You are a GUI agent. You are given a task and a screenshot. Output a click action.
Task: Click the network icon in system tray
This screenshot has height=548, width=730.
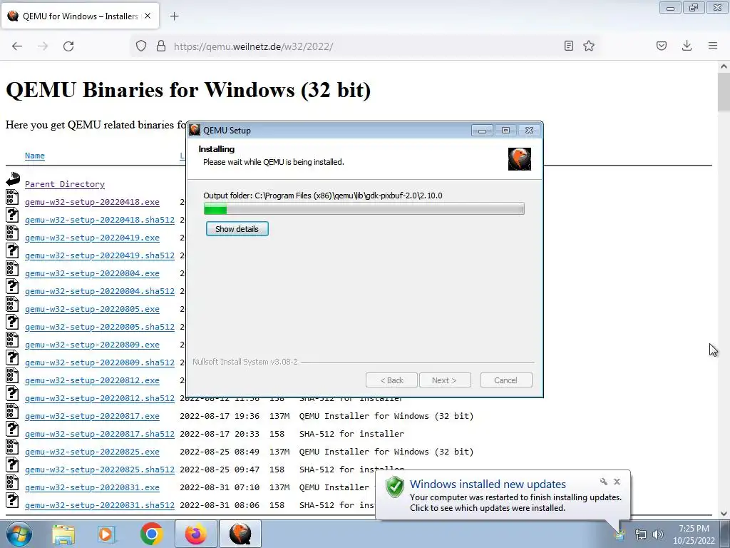(641, 534)
